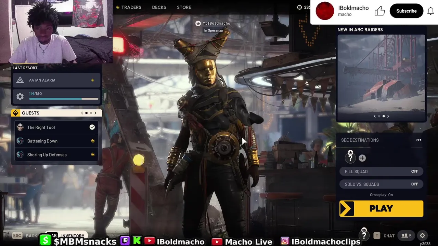Click Shoring Up Defenses yellow marker
The width and height of the screenshot is (438, 246).
click(93, 155)
